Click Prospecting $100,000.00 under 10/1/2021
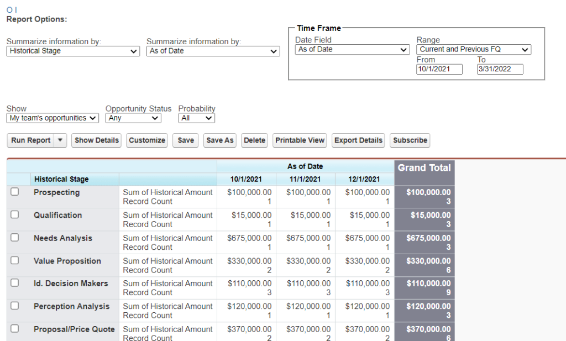 [x=249, y=192]
